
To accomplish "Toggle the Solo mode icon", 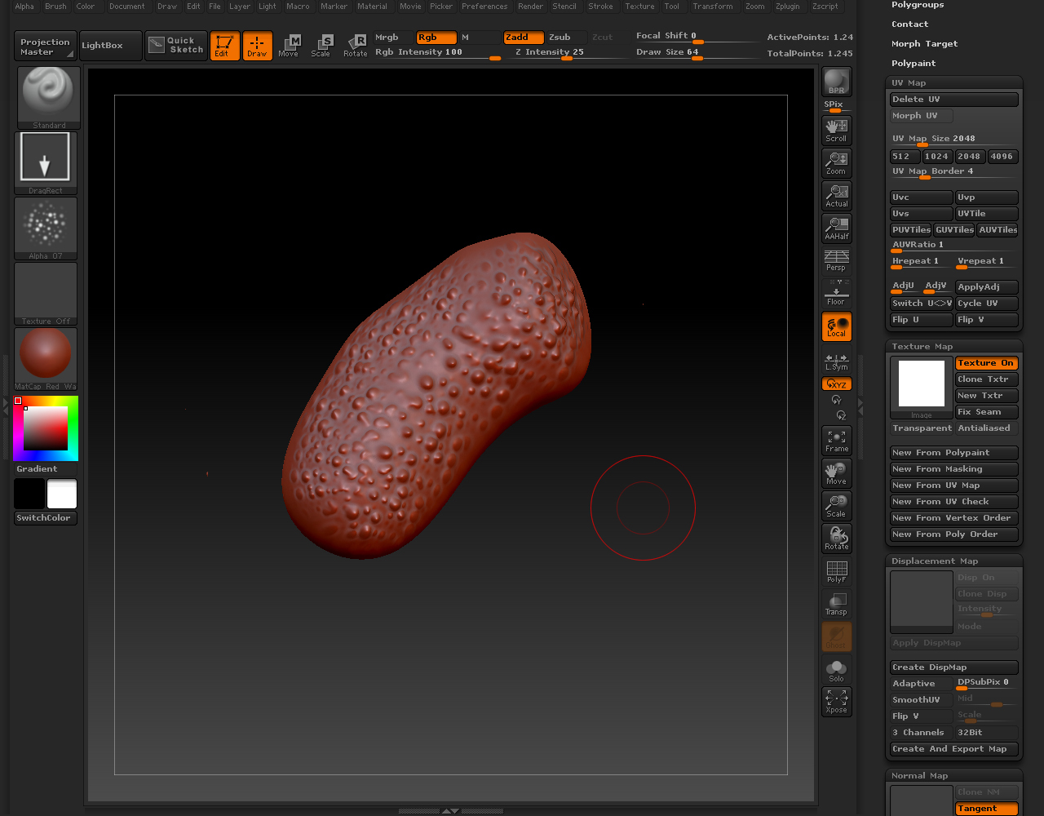I will [x=836, y=670].
